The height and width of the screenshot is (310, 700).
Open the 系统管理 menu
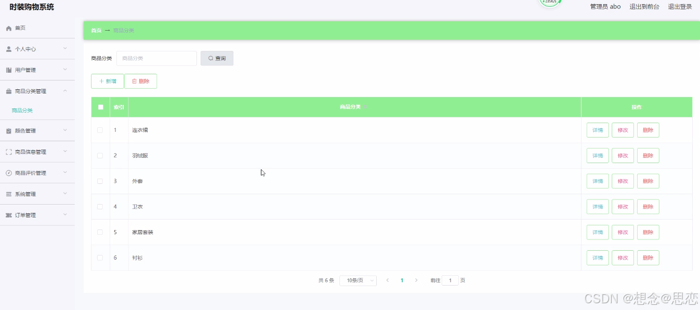[37, 194]
